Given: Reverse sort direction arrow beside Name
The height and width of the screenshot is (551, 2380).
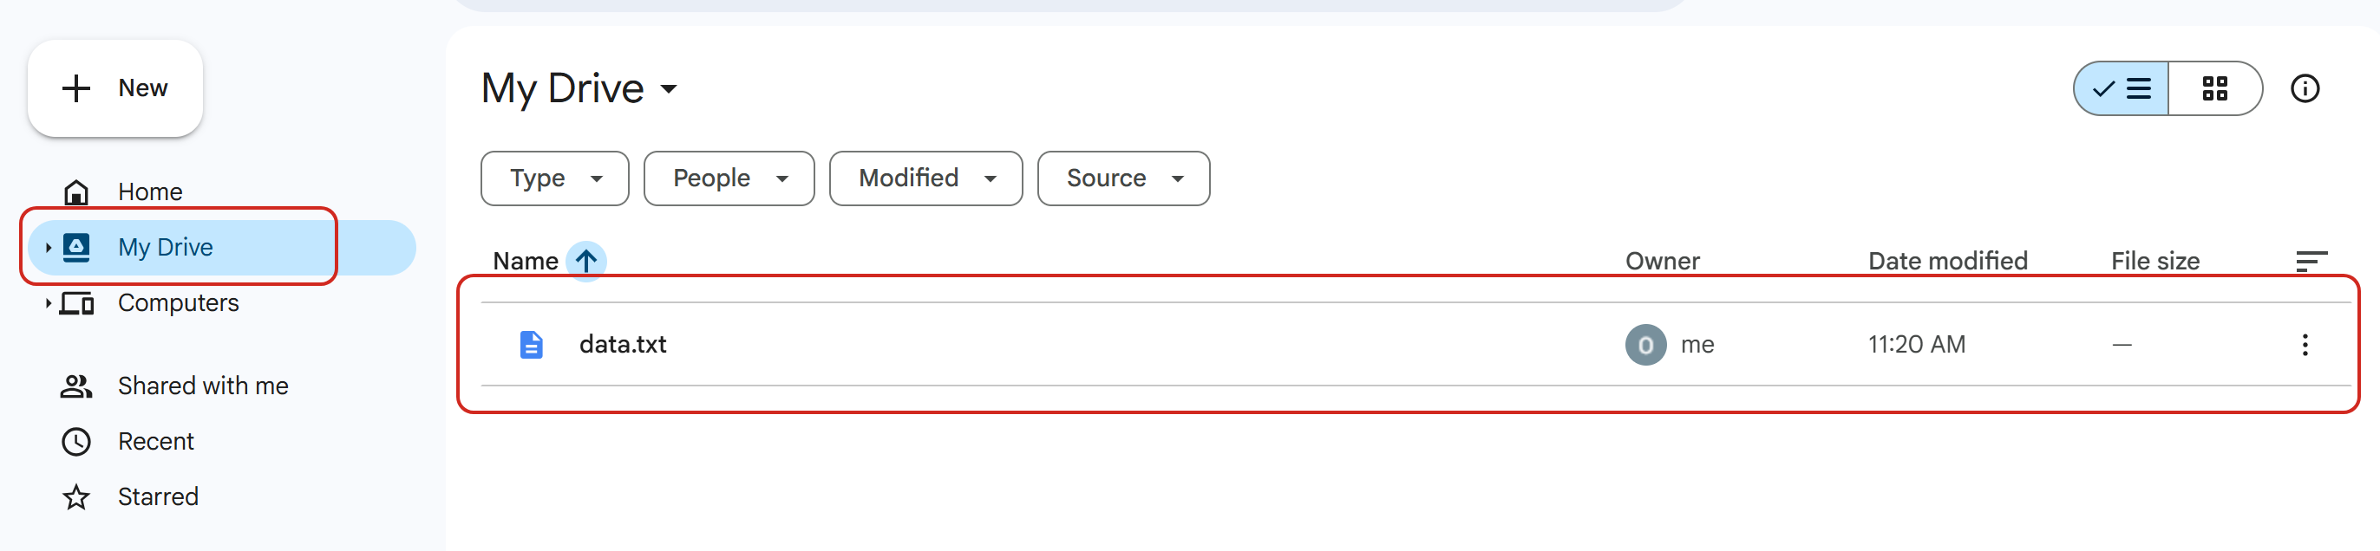Looking at the screenshot, I should point(585,261).
